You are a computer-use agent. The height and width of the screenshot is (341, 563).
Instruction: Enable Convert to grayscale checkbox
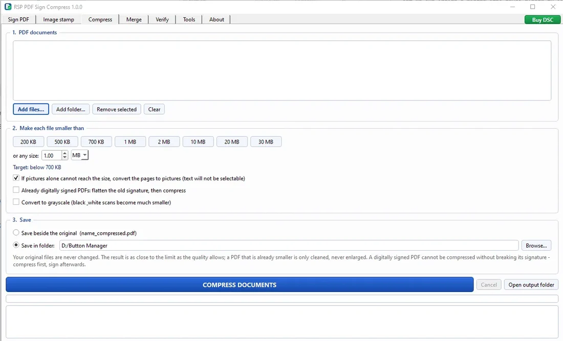pos(16,202)
